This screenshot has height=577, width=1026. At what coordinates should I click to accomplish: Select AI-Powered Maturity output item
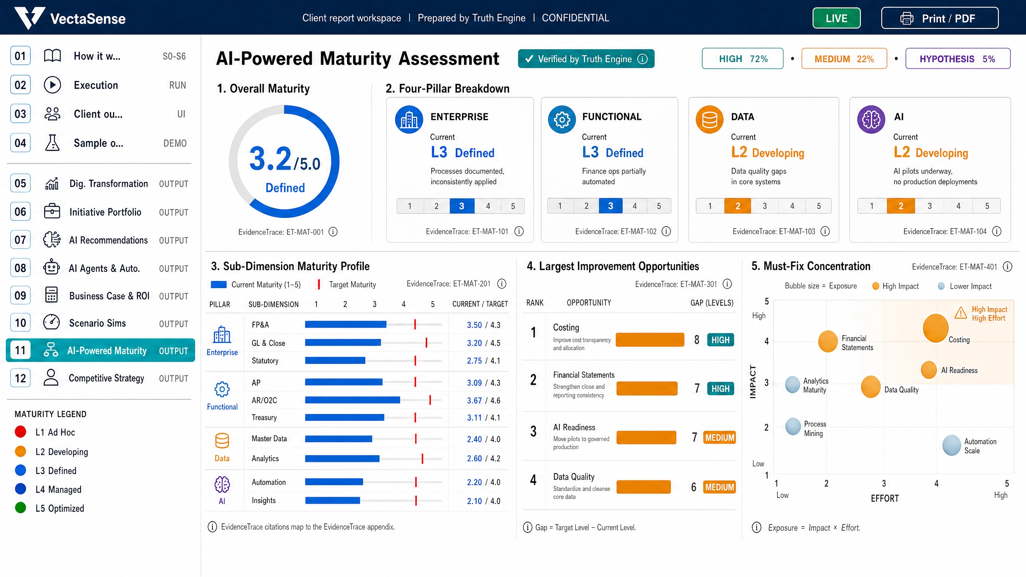[100, 350]
